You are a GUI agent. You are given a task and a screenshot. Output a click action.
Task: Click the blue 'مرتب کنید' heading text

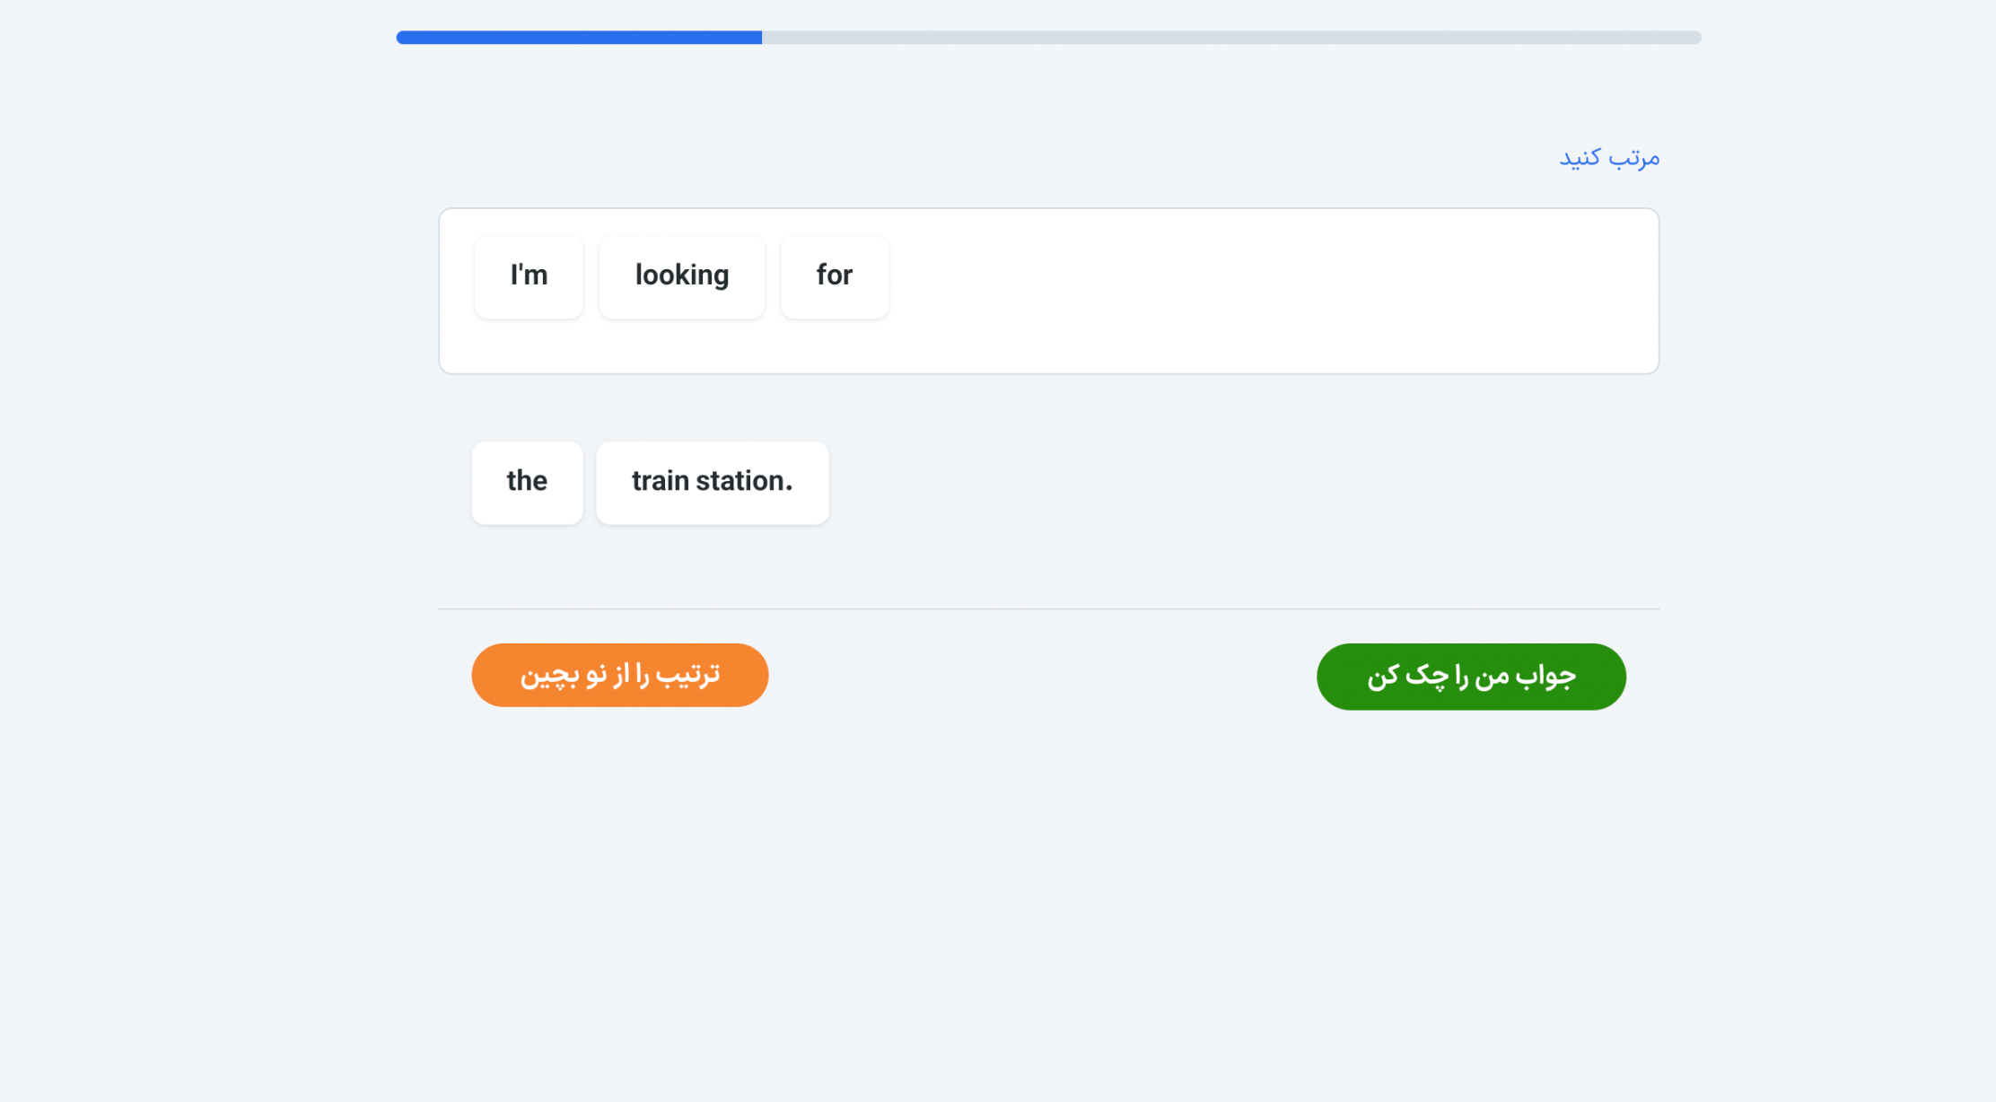[x=1608, y=158]
